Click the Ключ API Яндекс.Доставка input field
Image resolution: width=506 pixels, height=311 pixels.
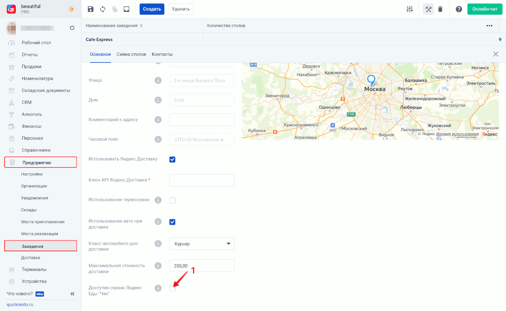click(x=202, y=180)
